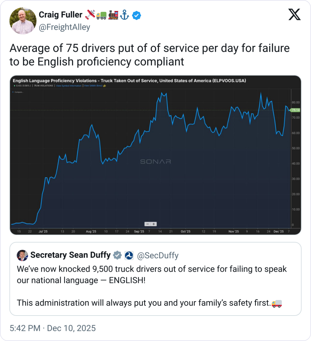
Task: Click the SONAR watermark on the chart
Action: 155,162
